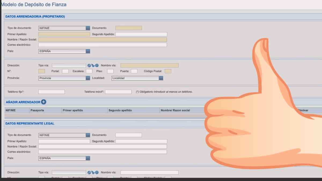Viewport: 322px width, 181px height.
Task: Click the eraser icon beside the arrendador Tipo vía field
Action: 93,65
